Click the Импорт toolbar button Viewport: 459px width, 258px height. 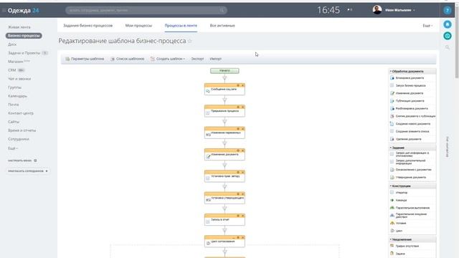[x=215, y=59]
